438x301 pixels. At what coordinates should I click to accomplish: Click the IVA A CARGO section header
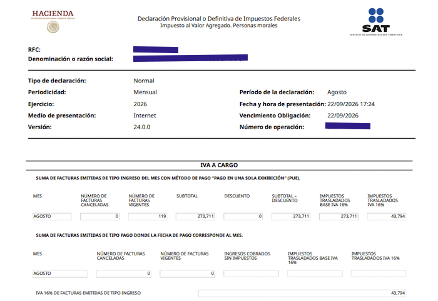(x=219, y=165)
